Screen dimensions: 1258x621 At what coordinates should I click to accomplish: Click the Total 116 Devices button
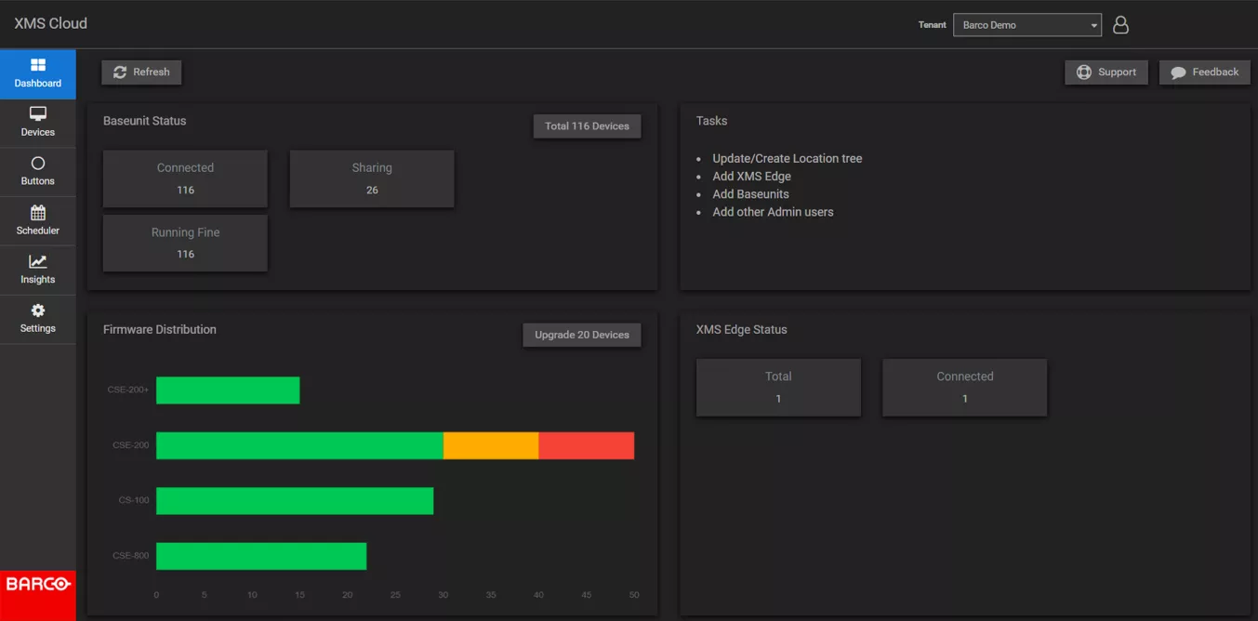[x=587, y=126]
